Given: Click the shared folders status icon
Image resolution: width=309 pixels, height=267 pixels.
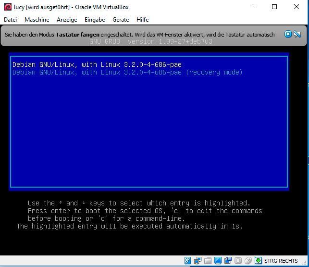Looking at the screenshot, I should click(x=208, y=261).
